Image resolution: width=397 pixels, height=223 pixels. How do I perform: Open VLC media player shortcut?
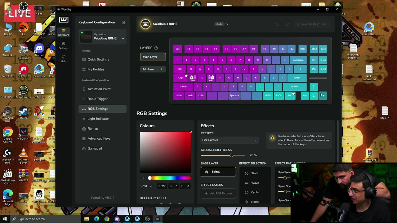[x=23, y=156]
